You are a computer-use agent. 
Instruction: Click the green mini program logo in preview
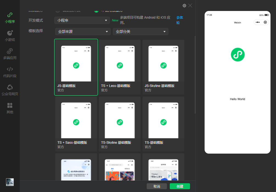238,55
